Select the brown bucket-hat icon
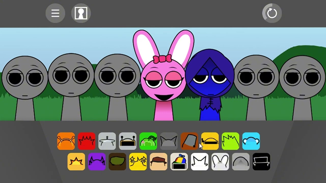Image resolution: width=326 pixels, height=183 pixels. click(189, 141)
